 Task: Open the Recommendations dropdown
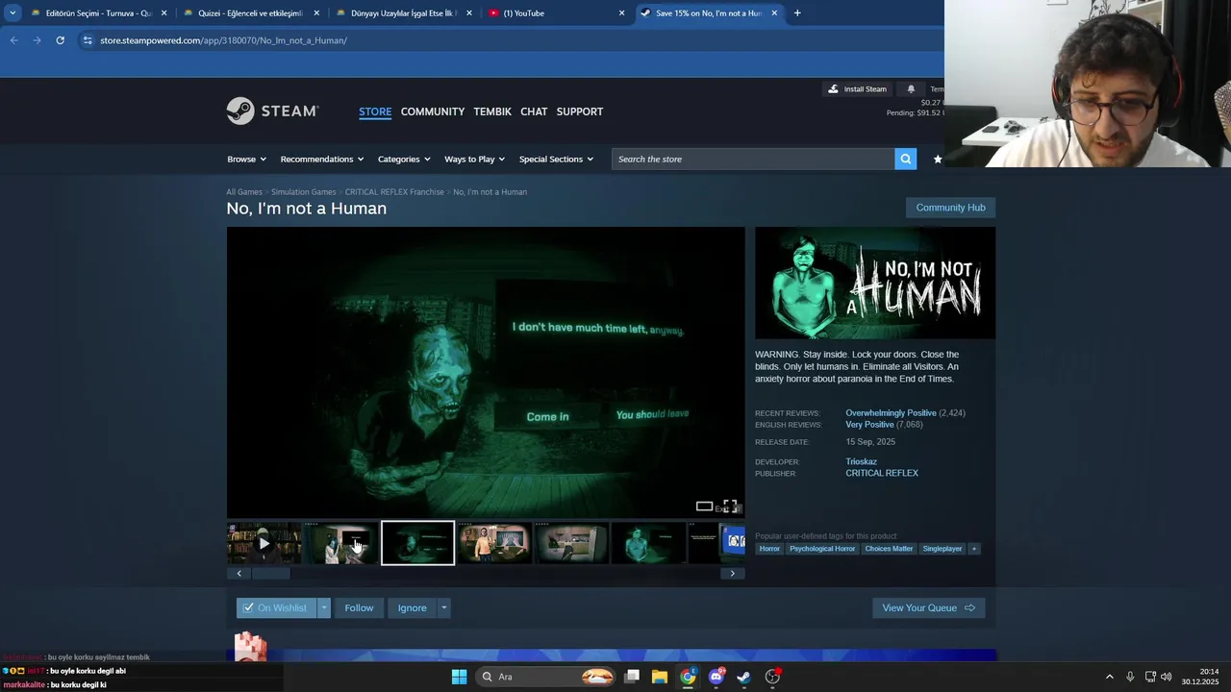coord(322,160)
